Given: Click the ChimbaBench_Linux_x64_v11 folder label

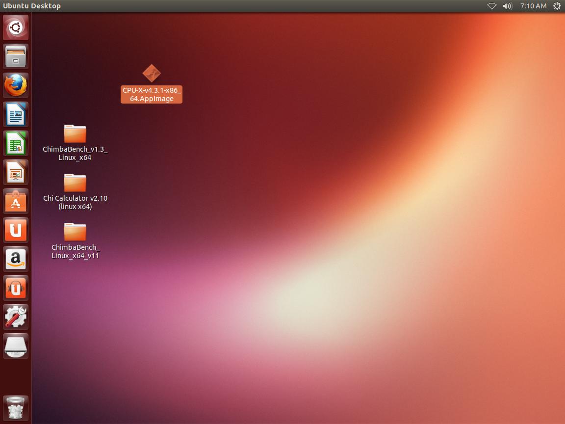Looking at the screenshot, I should [x=76, y=251].
